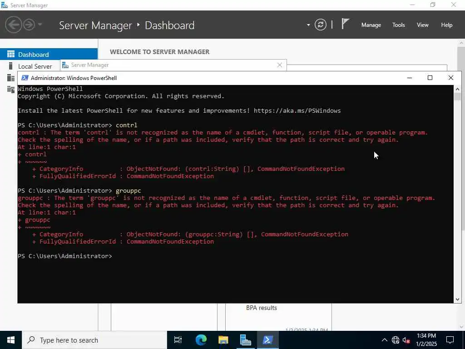This screenshot has width=465, height=349.
Task: Click PowerShell title bar icon
Action: [x=25, y=78]
